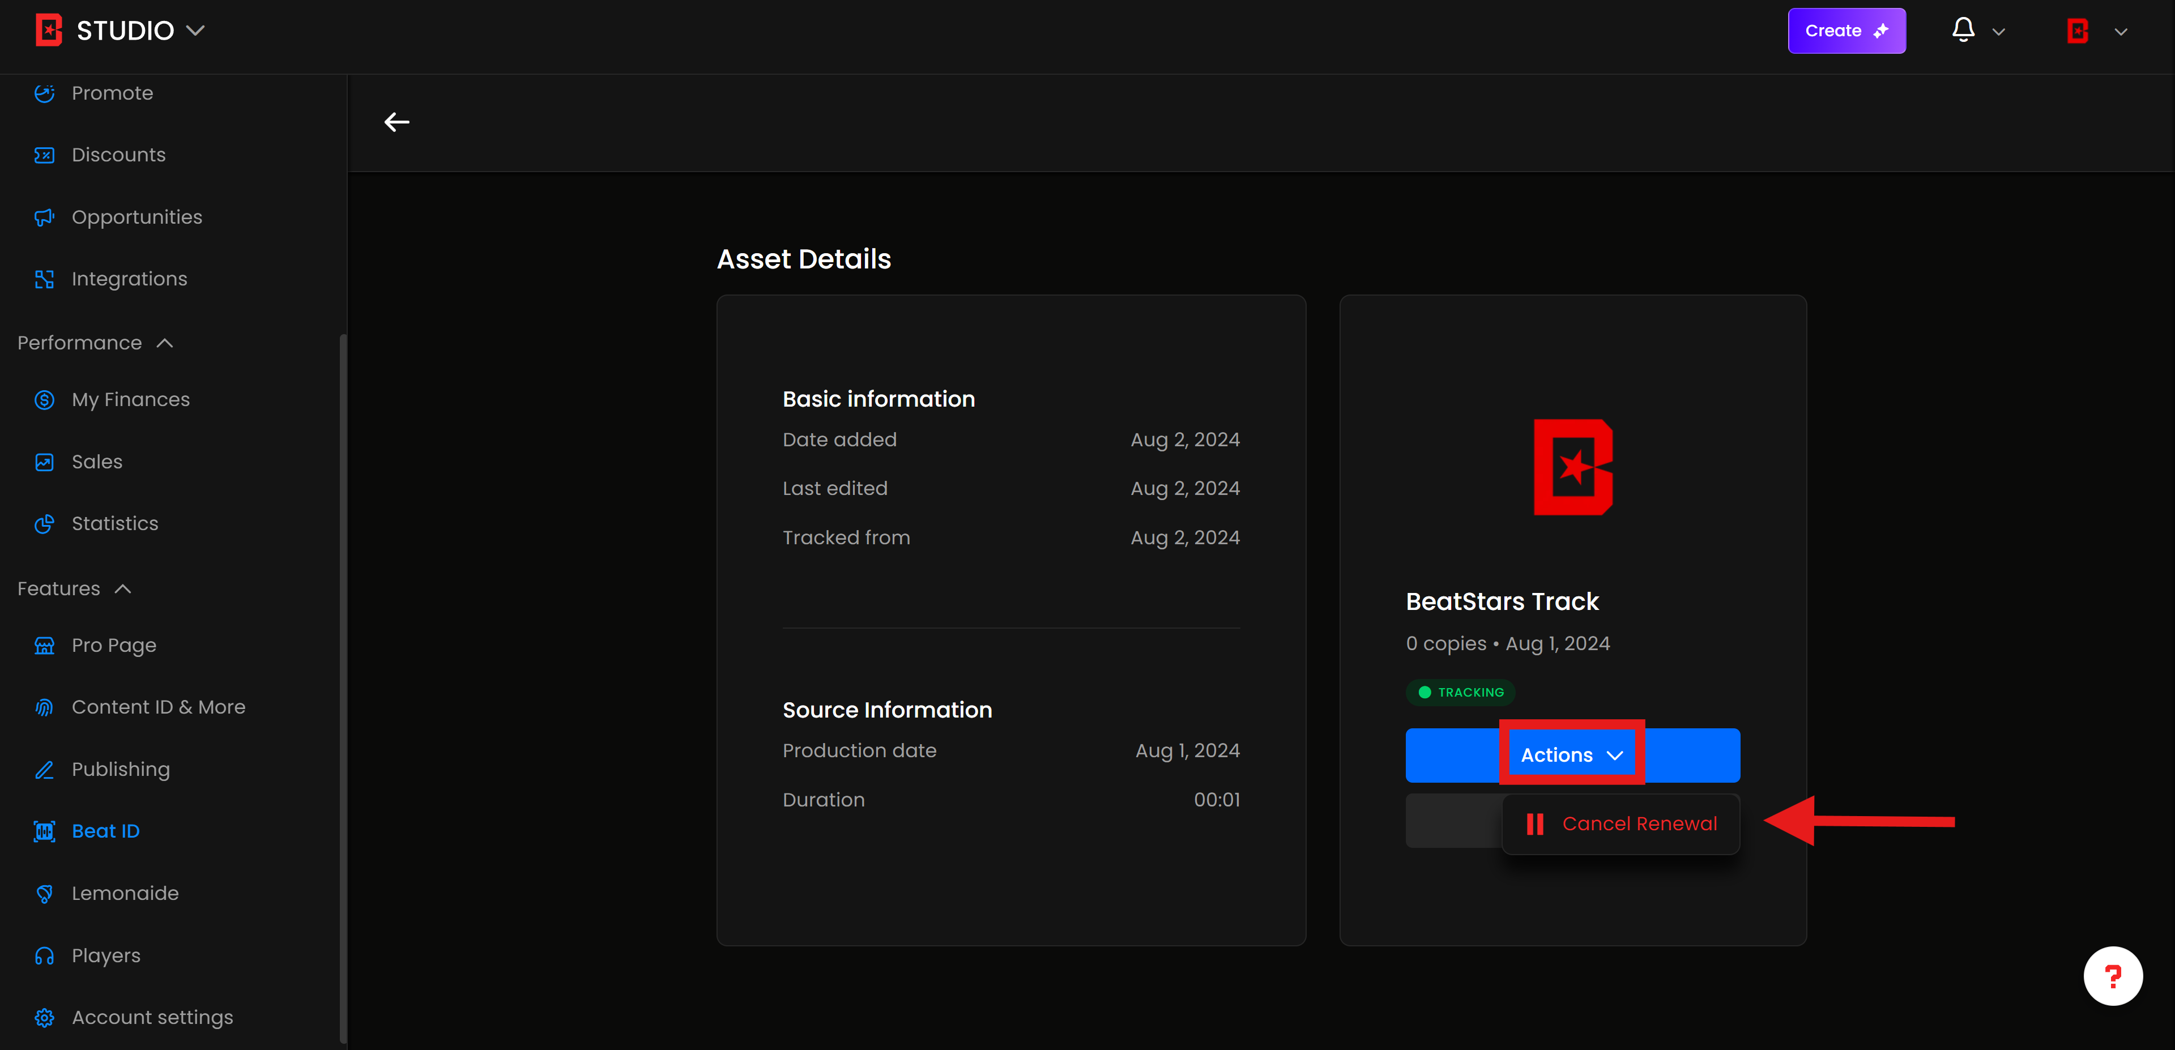2175x1050 pixels.
Task: Open the Sales page
Action: pos(97,462)
